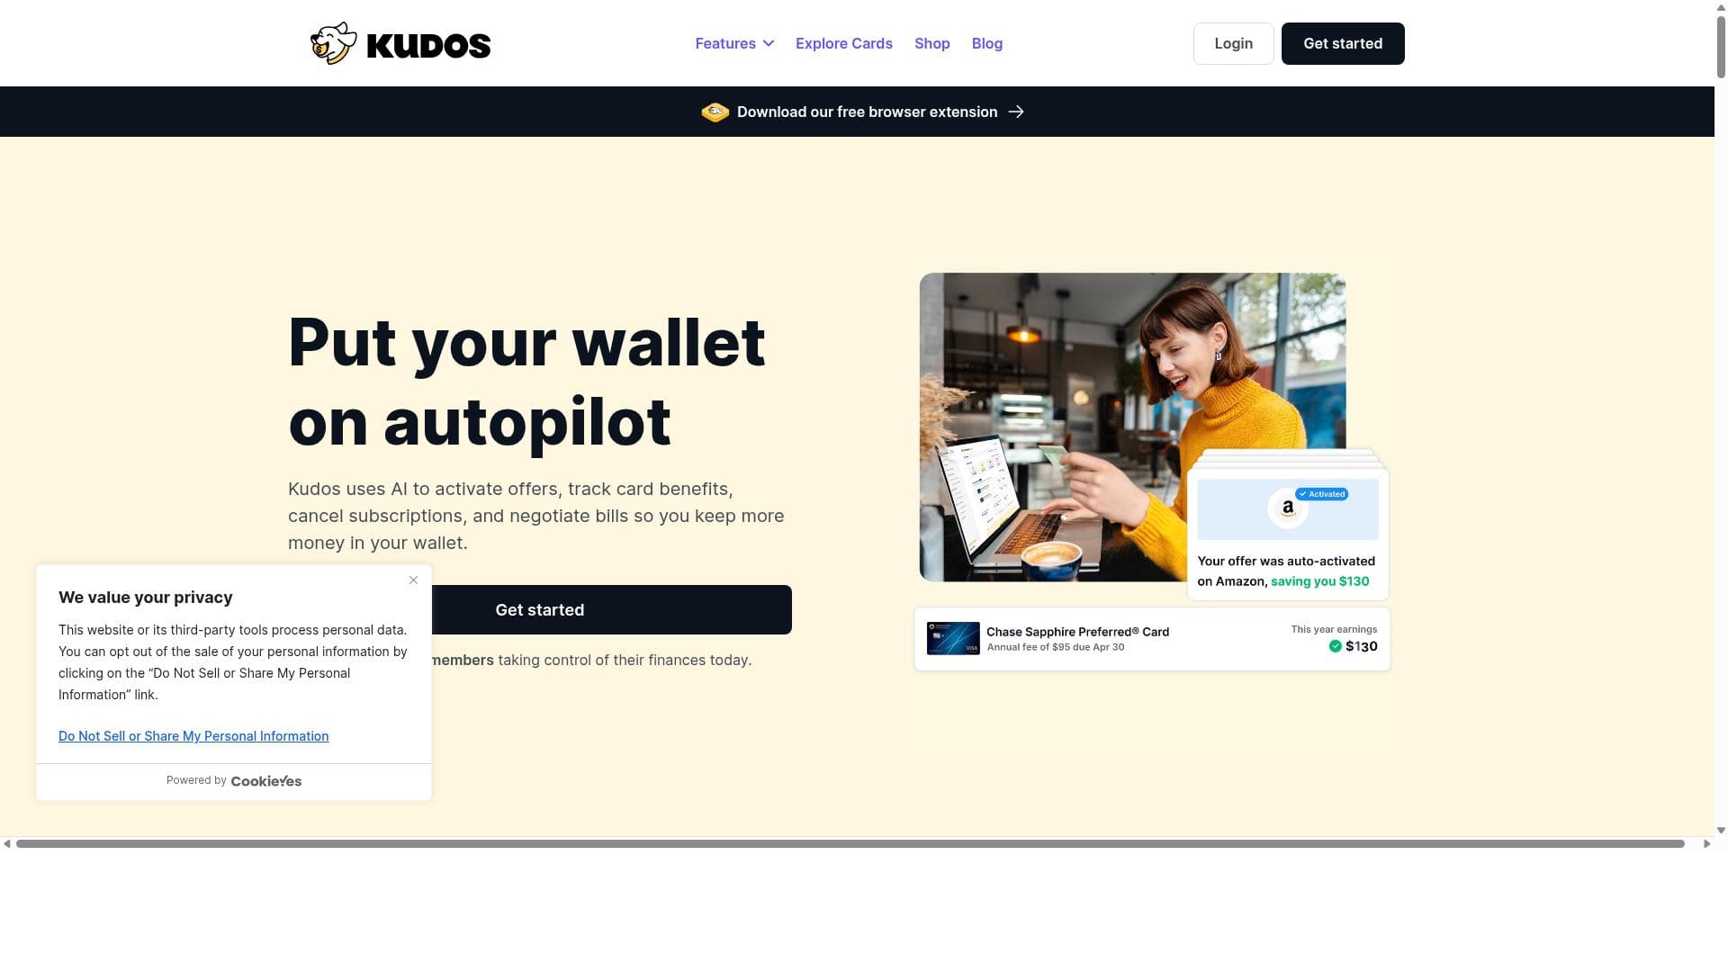Click the horizontal scrollbar right arrow
The width and height of the screenshot is (1728, 972).
(x=1706, y=843)
